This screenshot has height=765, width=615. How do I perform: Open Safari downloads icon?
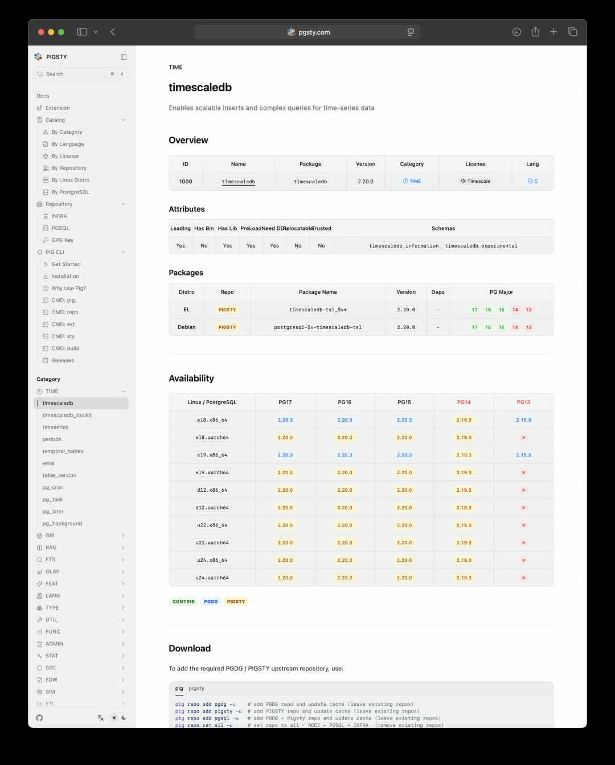pyautogui.click(x=516, y=32)
